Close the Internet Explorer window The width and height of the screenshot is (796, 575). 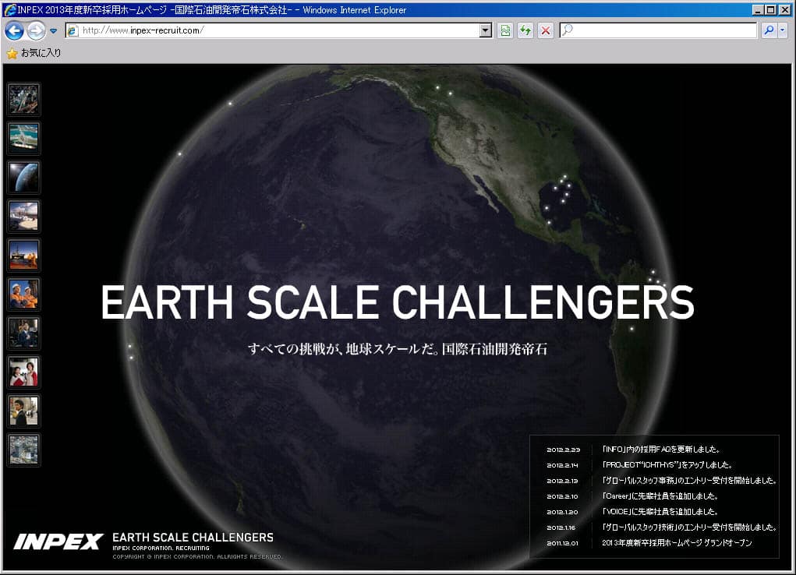[784, 9]
